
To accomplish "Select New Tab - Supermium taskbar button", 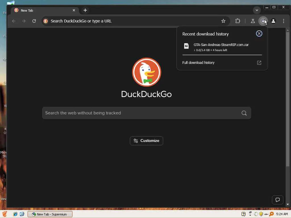I will (x=50, y=214).
